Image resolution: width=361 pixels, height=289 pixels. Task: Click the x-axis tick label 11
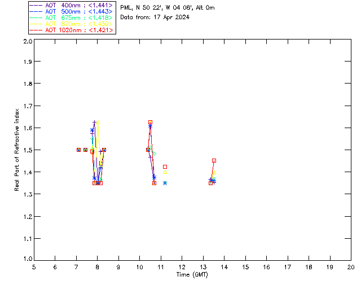pyautogui.click(x=161, y=267)
